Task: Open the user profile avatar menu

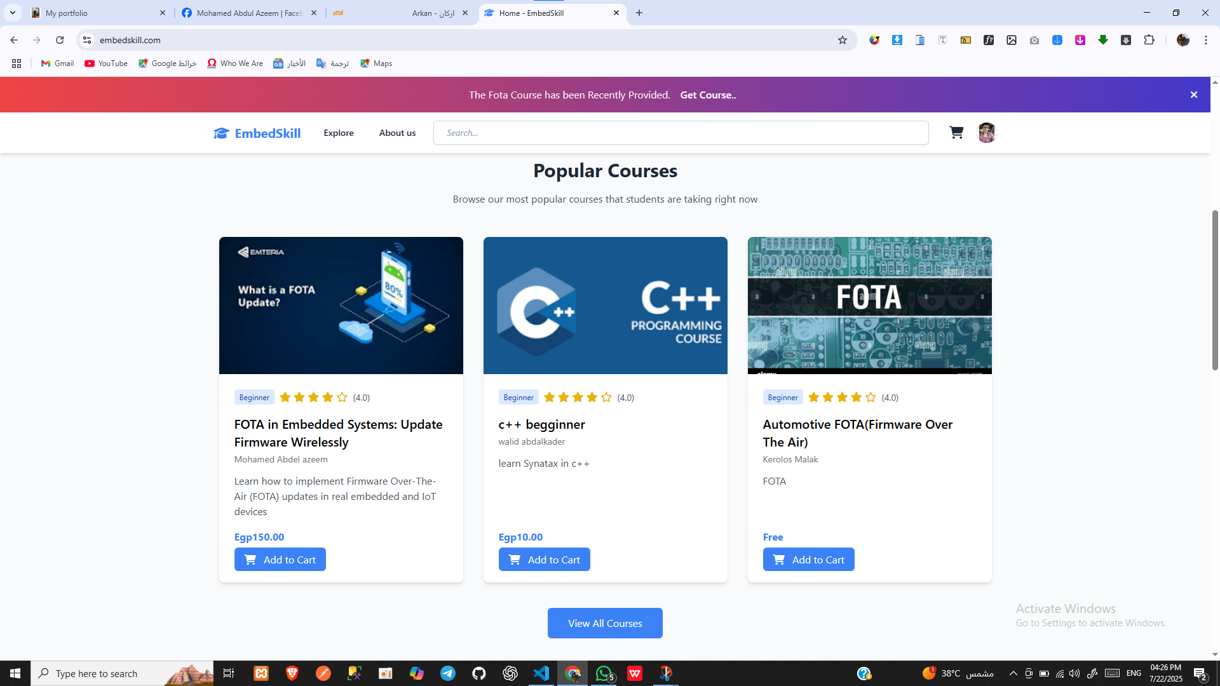Action: tap(986, 133)
